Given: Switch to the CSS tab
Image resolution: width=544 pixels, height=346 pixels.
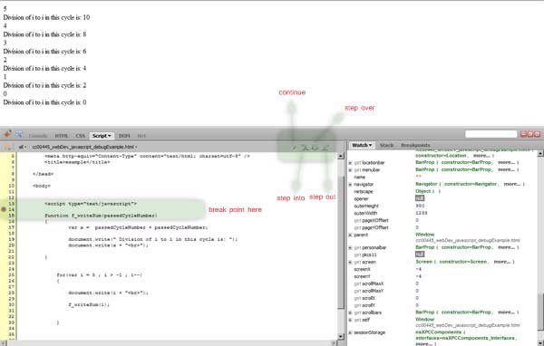Looking at the screenshot, I should point(80,136).
